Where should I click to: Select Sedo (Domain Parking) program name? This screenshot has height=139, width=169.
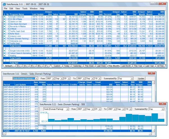point(19,39)
